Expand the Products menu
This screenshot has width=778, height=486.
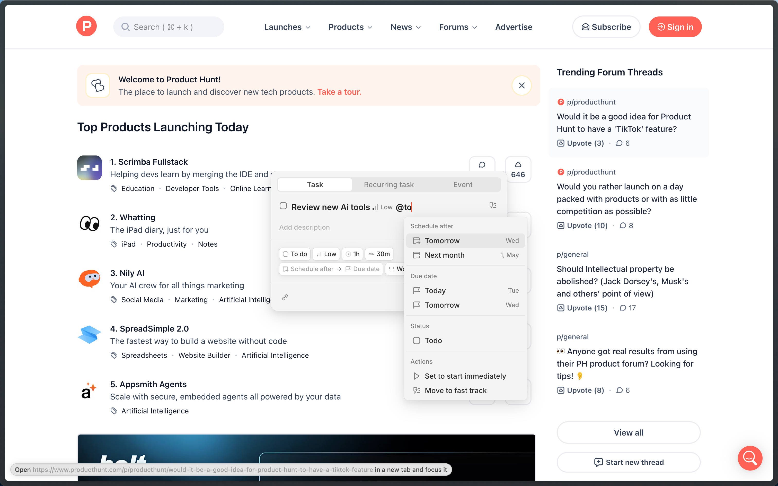tap(350, 27)
